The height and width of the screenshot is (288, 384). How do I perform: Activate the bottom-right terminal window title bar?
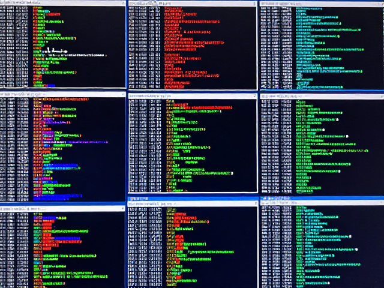point(322,203)
